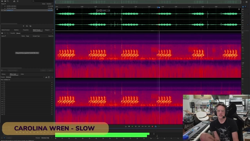Toggle power for effects slot 4
Image resolution: width=250 pixels, height=141 pixels.
coord(4,89)
